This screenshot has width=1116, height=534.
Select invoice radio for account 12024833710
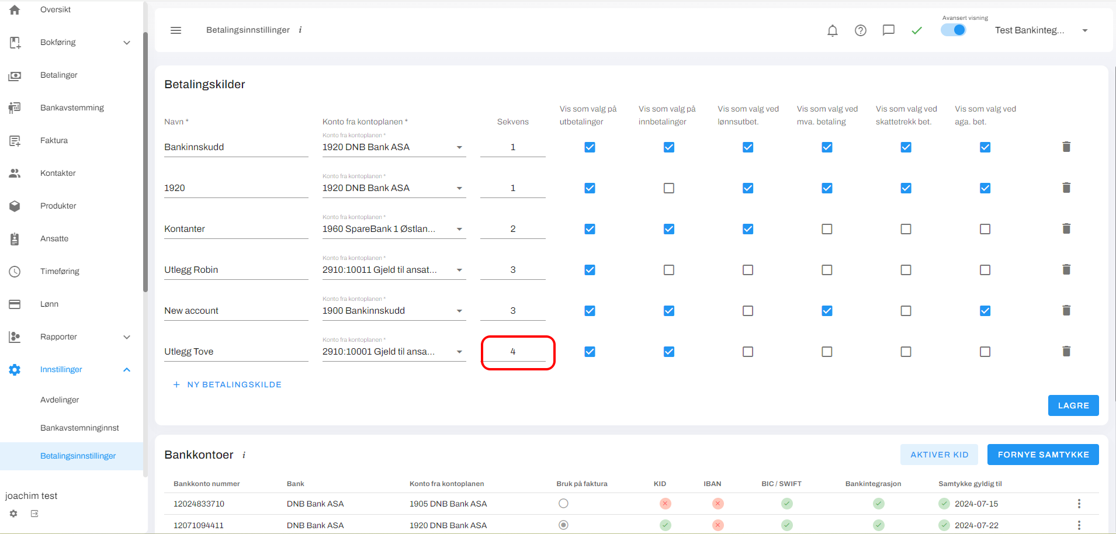(563, 504)
